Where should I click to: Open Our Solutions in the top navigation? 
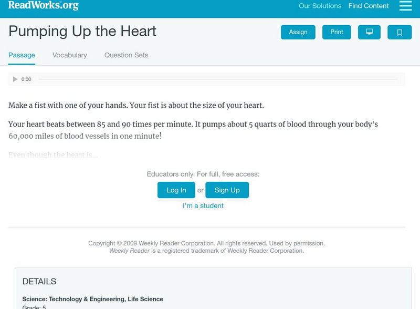(320, 6)
